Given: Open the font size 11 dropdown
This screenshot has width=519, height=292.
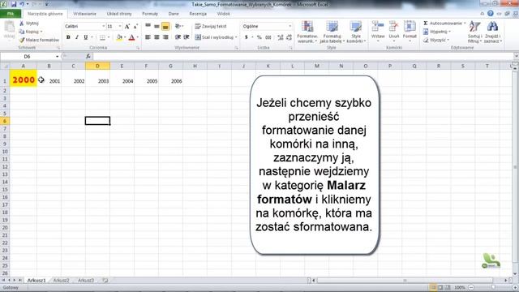Looking at the screenshot, I should [120, 26].
